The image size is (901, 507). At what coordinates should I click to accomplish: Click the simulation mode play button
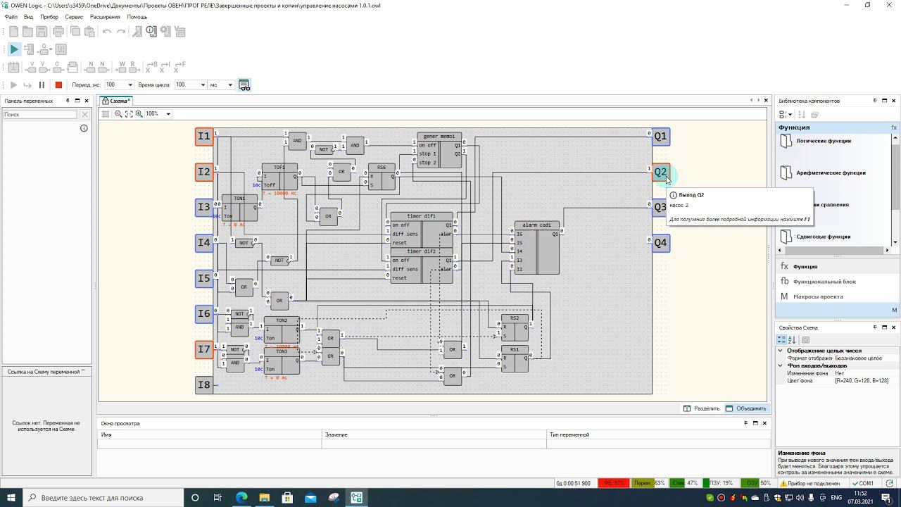click(x=14, y=49)
